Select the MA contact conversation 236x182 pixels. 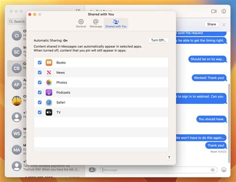pos(17,150)
